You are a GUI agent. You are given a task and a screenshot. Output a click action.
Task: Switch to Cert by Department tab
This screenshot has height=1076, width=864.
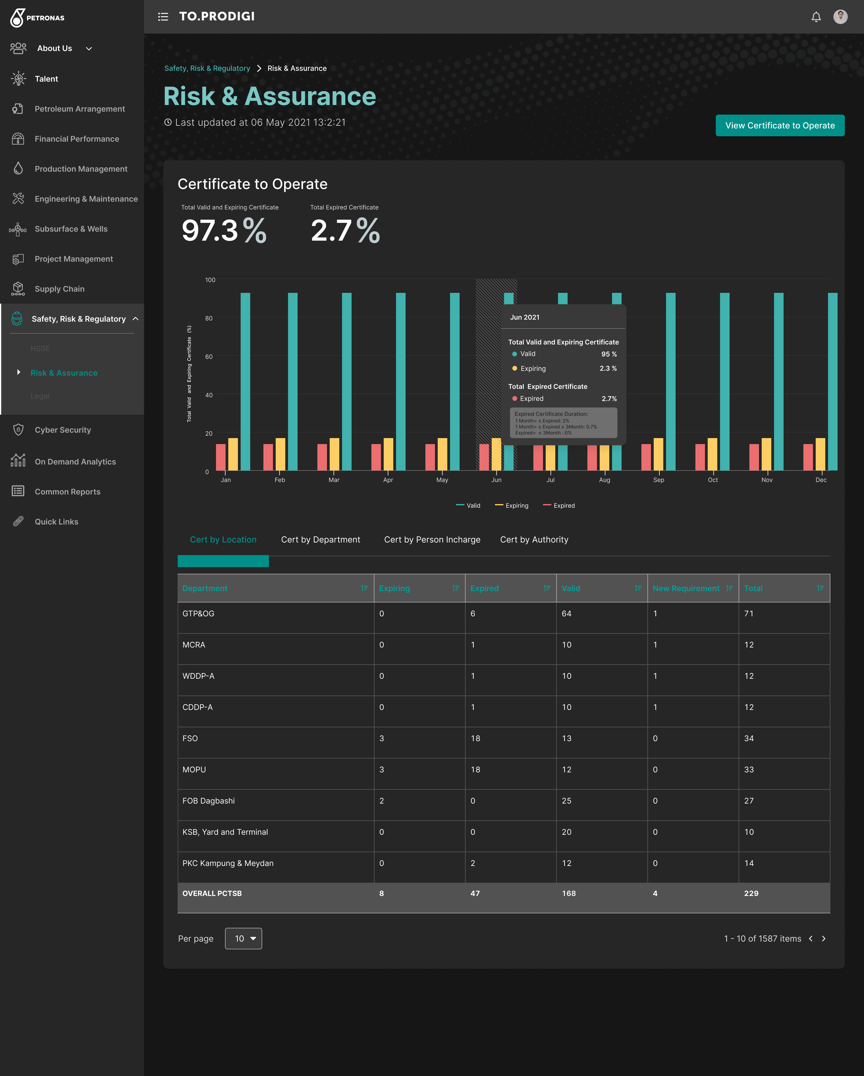tap(320, 540)
